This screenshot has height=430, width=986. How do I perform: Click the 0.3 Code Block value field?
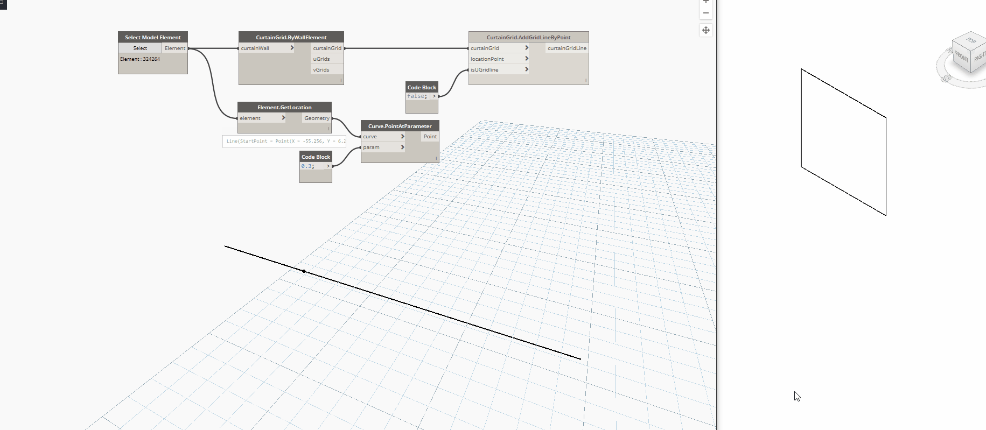tap(311, 166)
